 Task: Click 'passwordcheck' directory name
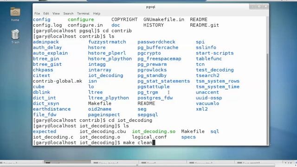coord(156,42)
